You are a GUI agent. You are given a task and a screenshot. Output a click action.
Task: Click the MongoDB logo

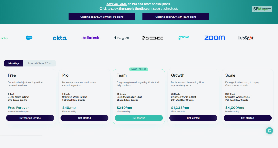122,38
